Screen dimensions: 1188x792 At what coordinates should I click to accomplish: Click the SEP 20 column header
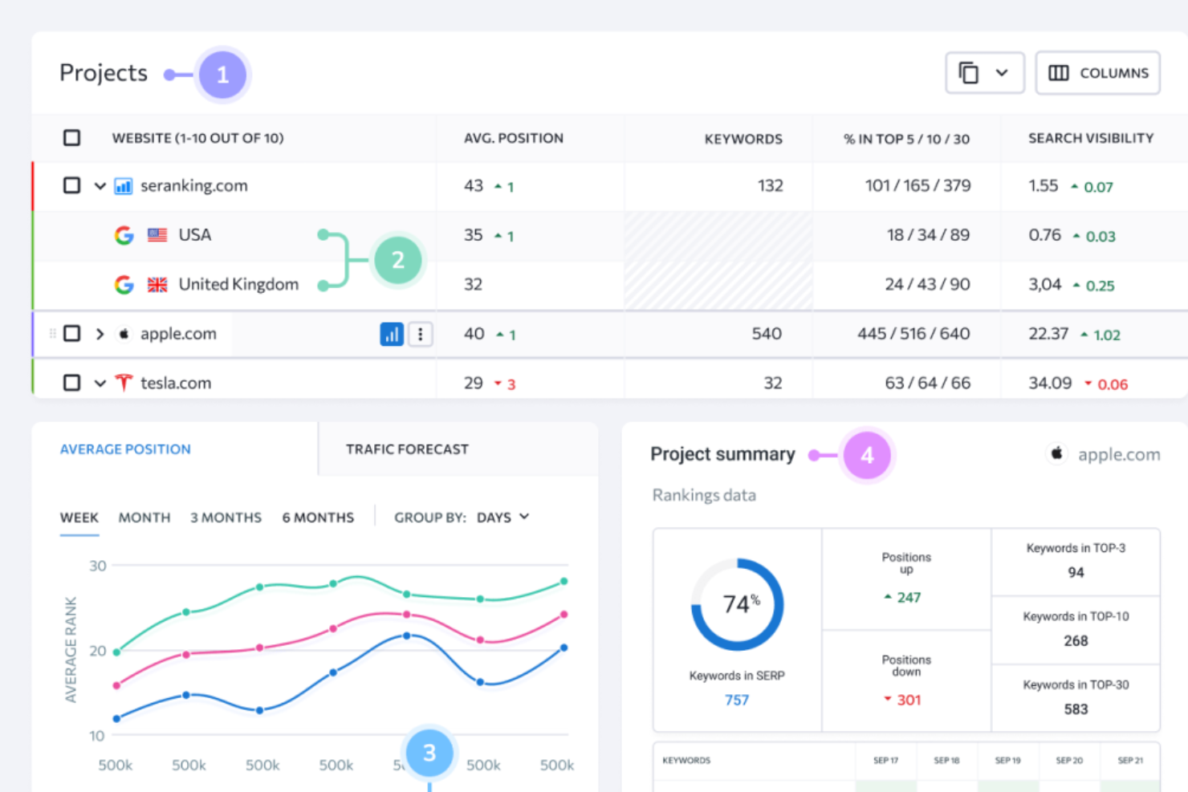click(x=1069, y=761)
